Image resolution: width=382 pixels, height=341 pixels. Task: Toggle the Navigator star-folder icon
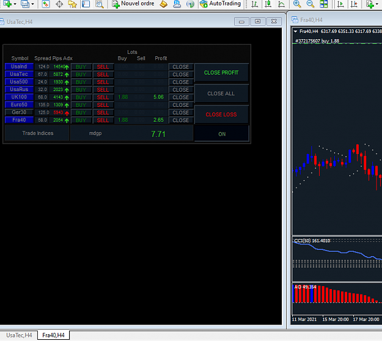[72, 4]
